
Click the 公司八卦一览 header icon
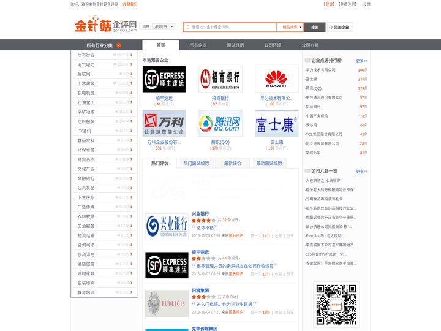click(307, 171)
